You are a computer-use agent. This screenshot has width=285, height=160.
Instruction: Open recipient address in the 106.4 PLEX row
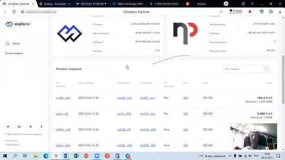[x=147, y=98]
